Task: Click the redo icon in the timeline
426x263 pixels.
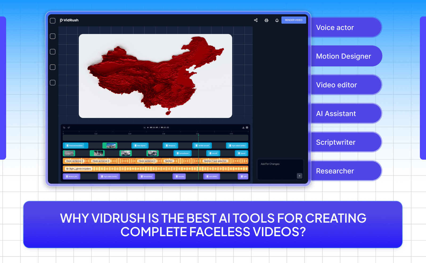Action: [x=69, y=128]
